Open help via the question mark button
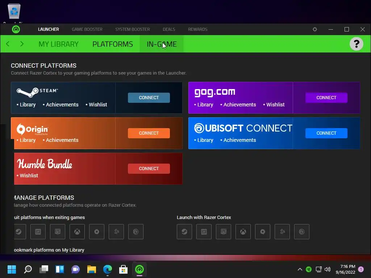The height and width of the screenshot is (278, 371). 357,44
